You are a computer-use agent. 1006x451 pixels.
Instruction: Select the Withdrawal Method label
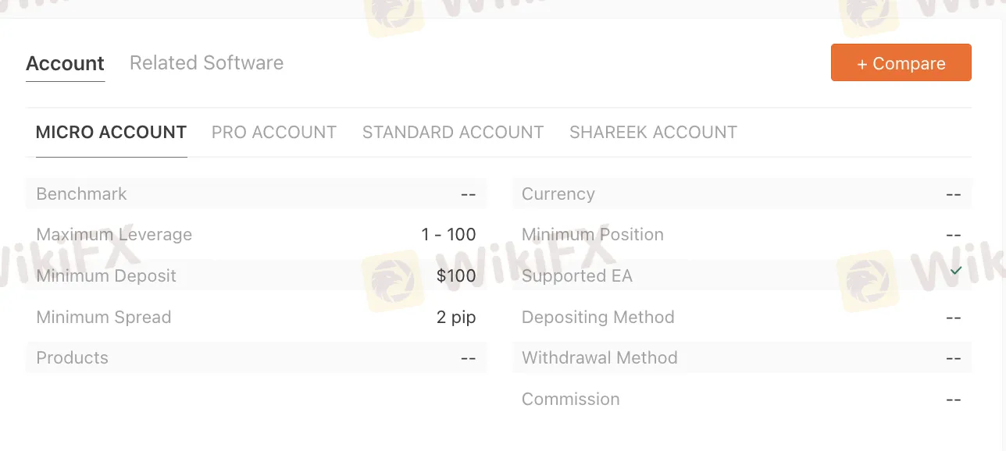point(600,358)
